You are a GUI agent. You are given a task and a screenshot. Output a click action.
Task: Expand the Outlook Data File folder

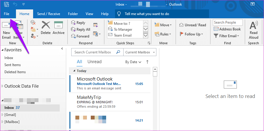[3, 86]
